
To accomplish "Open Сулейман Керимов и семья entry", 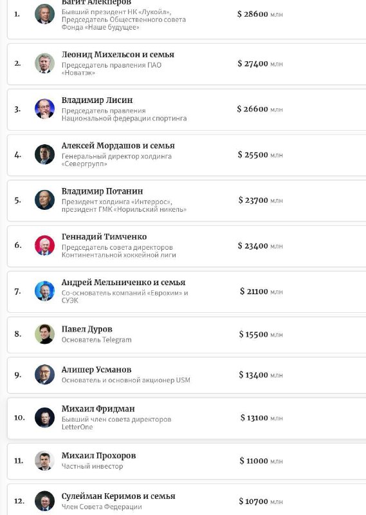I will (x=187, y=500).
